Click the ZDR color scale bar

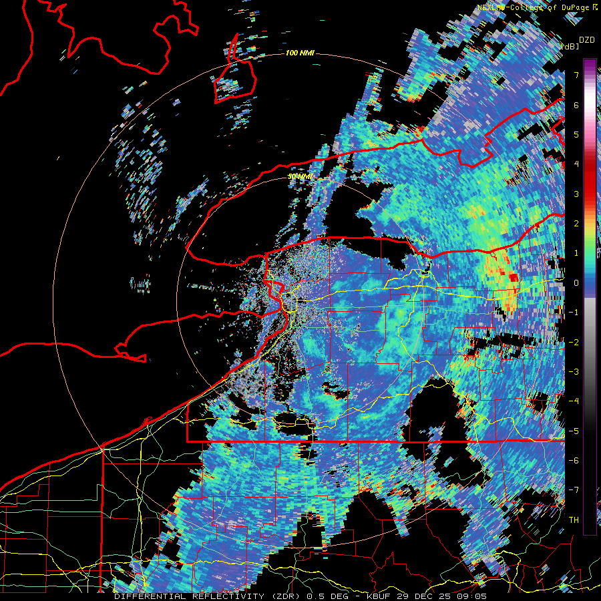(590, 296)
